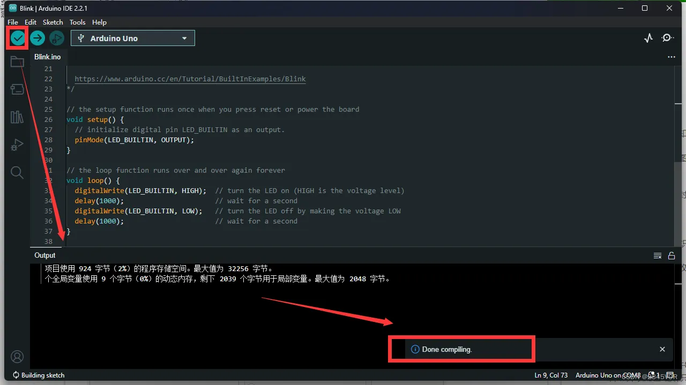This screenshot has width=686, height=385.
Task: Click the Done compiling message text
Action: click(x=447, y=349)
